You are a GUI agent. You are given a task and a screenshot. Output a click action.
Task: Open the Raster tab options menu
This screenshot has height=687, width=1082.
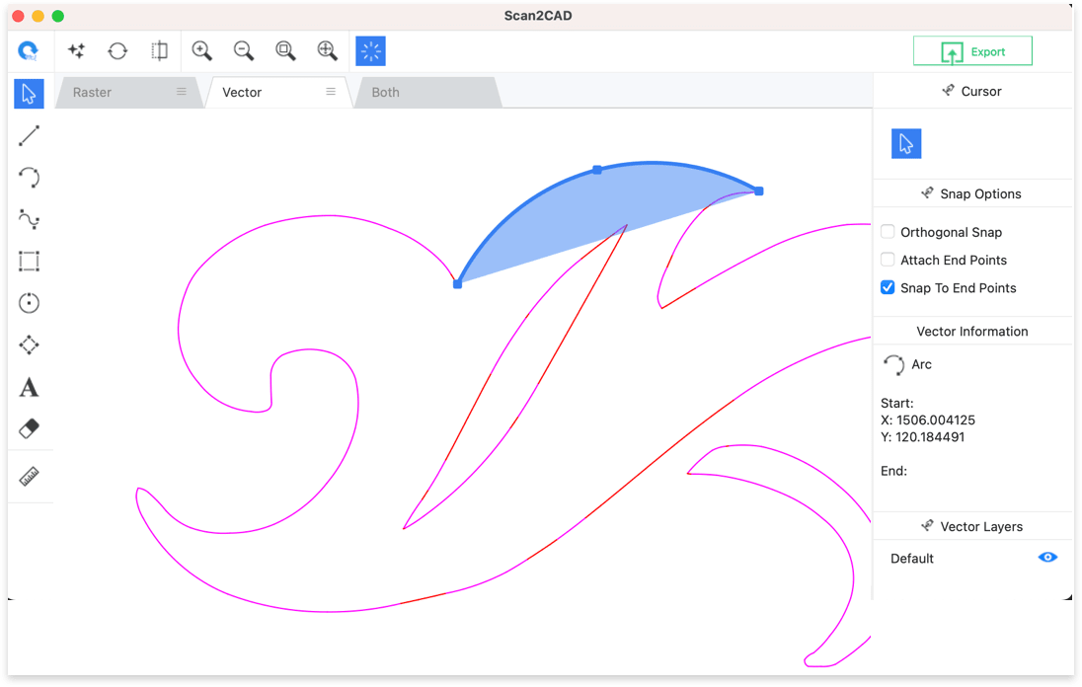[x=180, y=92]
